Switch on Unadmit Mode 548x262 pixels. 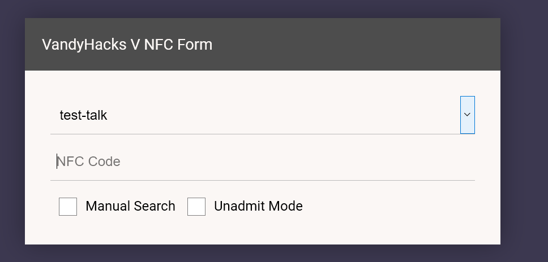coord(196,207)
